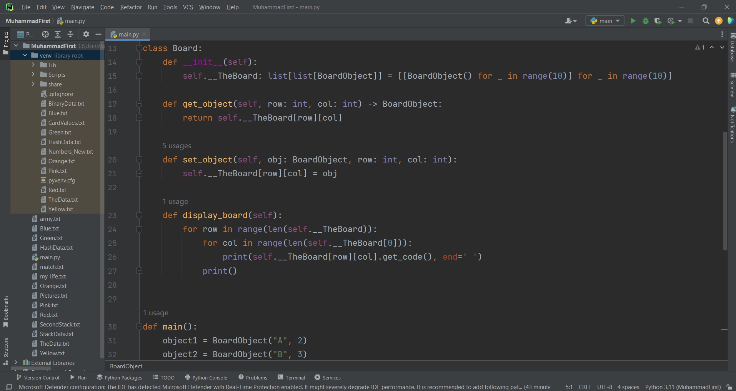Screen dimensions: 736x391
Task: Open the Terminal tool window
Action: coord(291,378)
